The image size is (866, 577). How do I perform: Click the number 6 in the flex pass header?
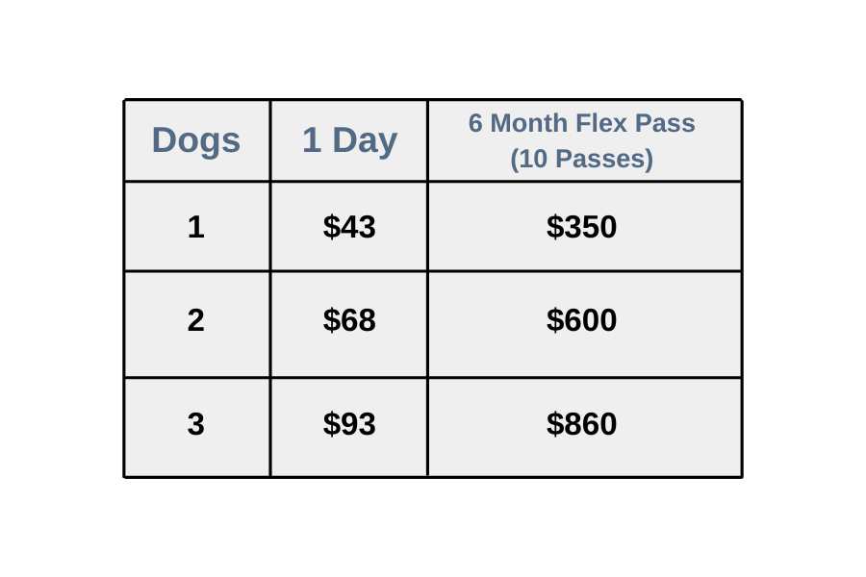pyautogui.click(x=475, y=123)
